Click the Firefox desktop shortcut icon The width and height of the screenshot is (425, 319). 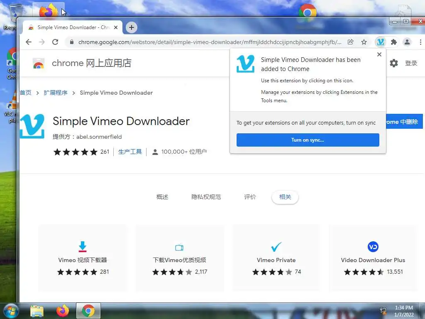pyautogui.click(x=49, y=11)
